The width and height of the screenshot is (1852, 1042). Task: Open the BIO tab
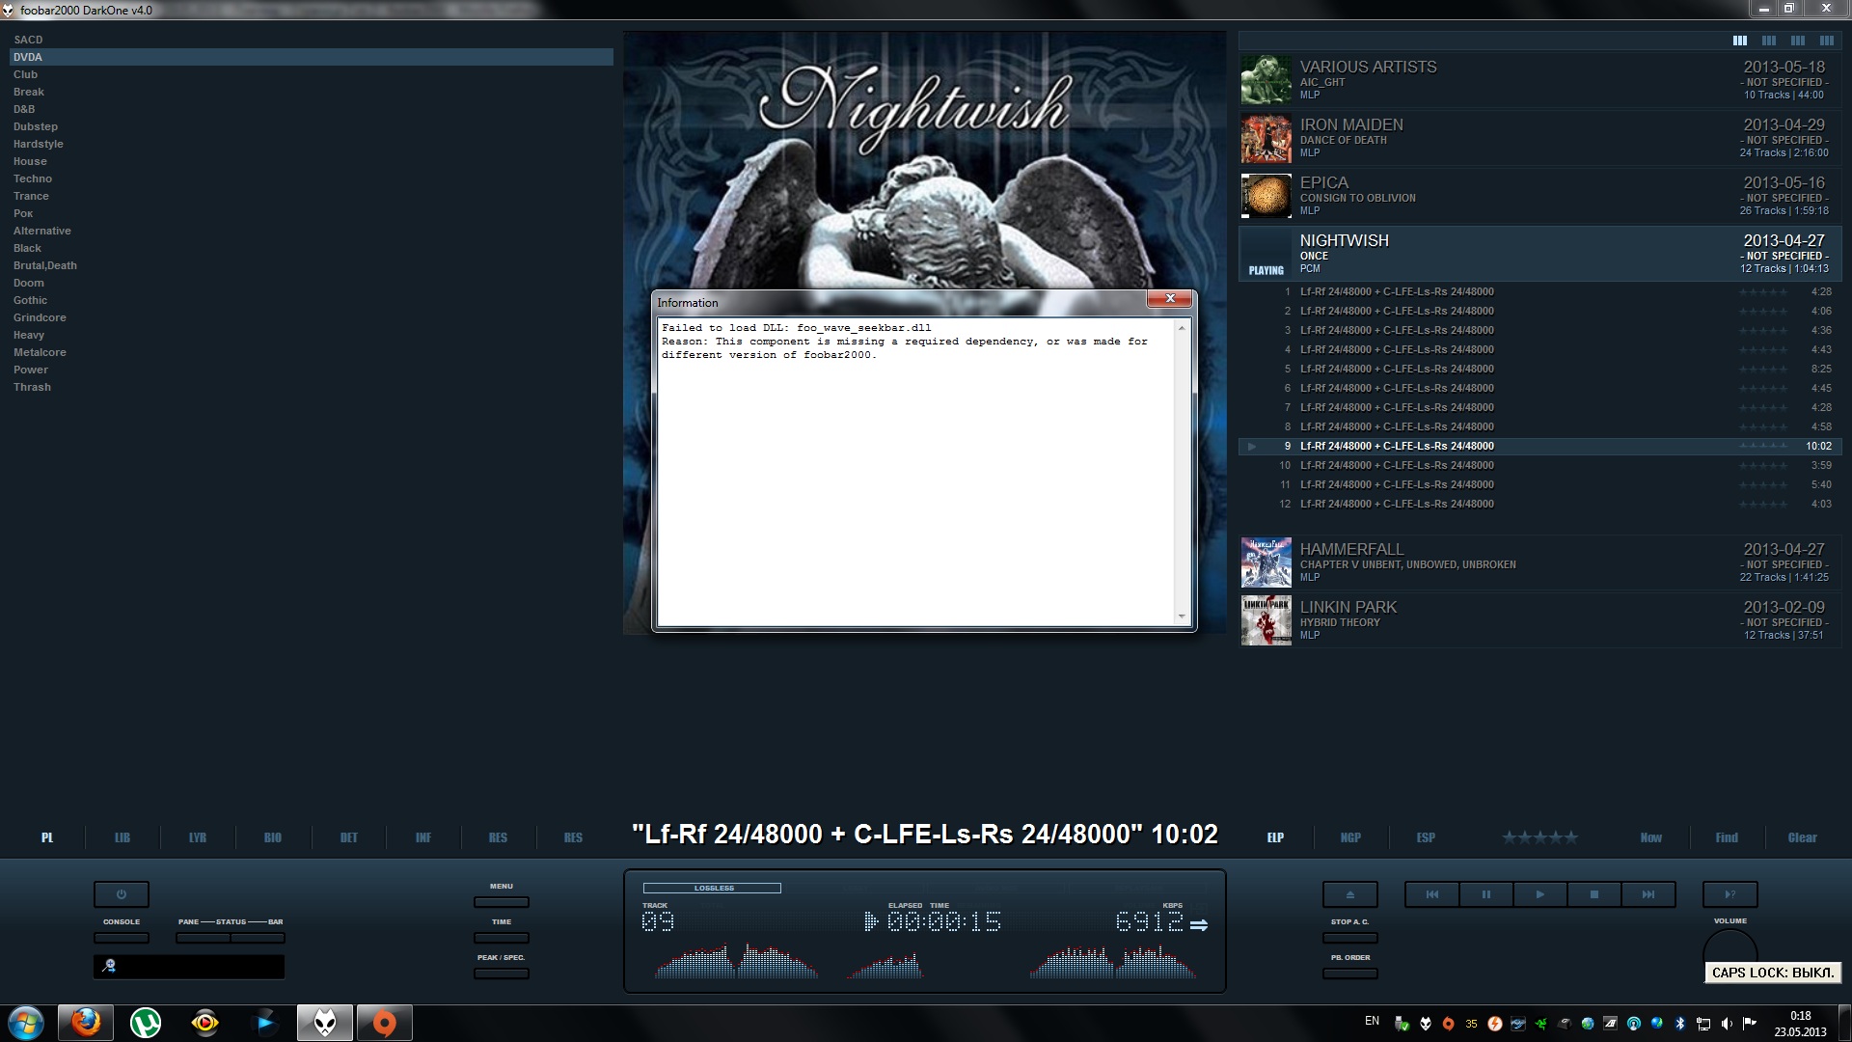[273, 837]
